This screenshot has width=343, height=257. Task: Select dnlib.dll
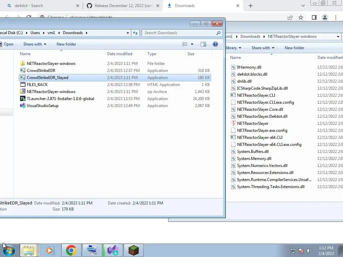[x=244, y=81]
